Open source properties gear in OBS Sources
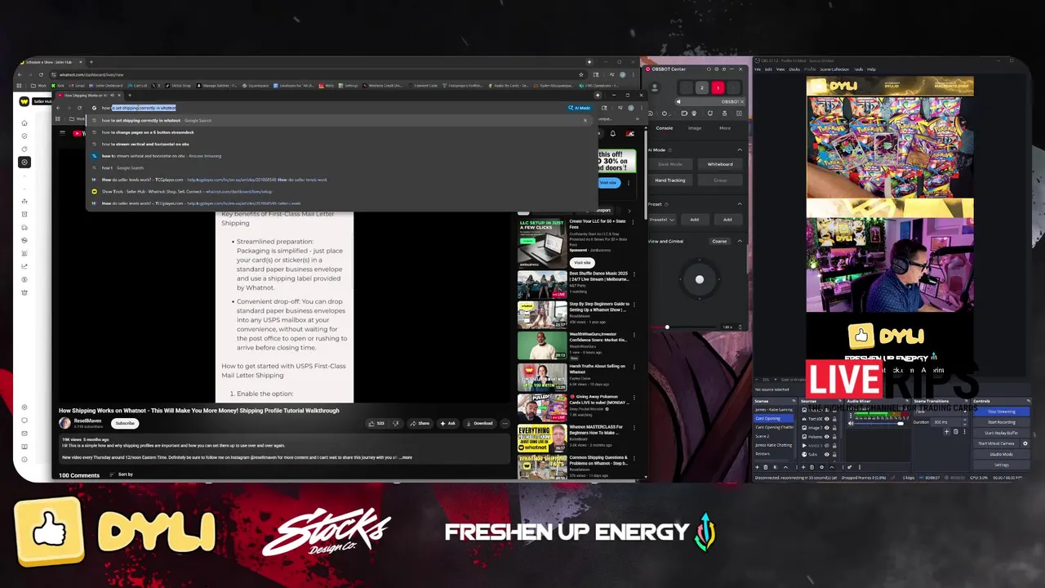The height and width of the screenshot is (588, 1045). (822, 467)
